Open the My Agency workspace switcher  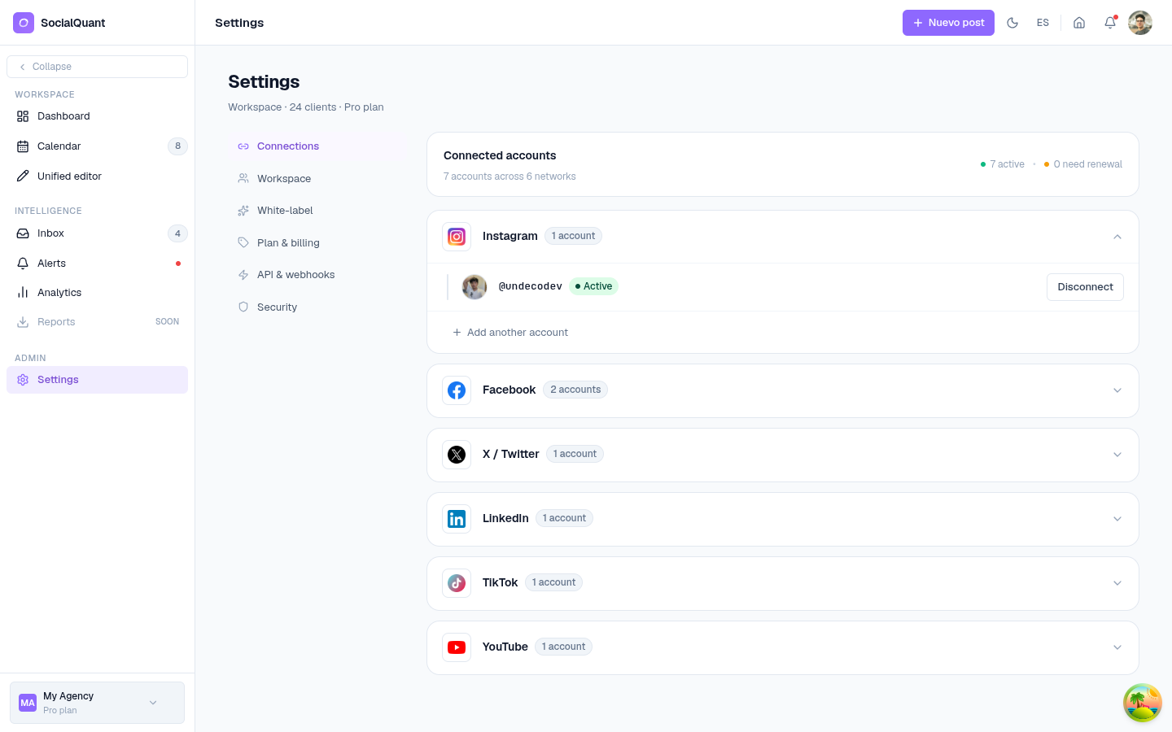pos(97,703)
